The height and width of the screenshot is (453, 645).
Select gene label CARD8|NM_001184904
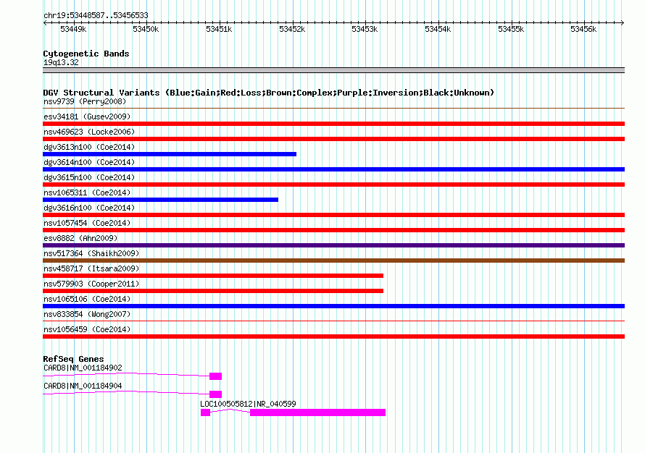(83, 386)
